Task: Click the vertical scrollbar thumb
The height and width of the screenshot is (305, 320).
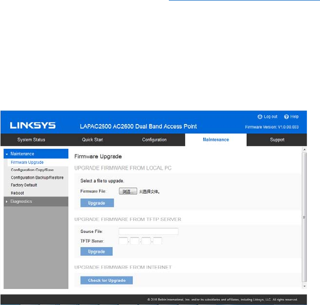Action: (x=304, y=217)
